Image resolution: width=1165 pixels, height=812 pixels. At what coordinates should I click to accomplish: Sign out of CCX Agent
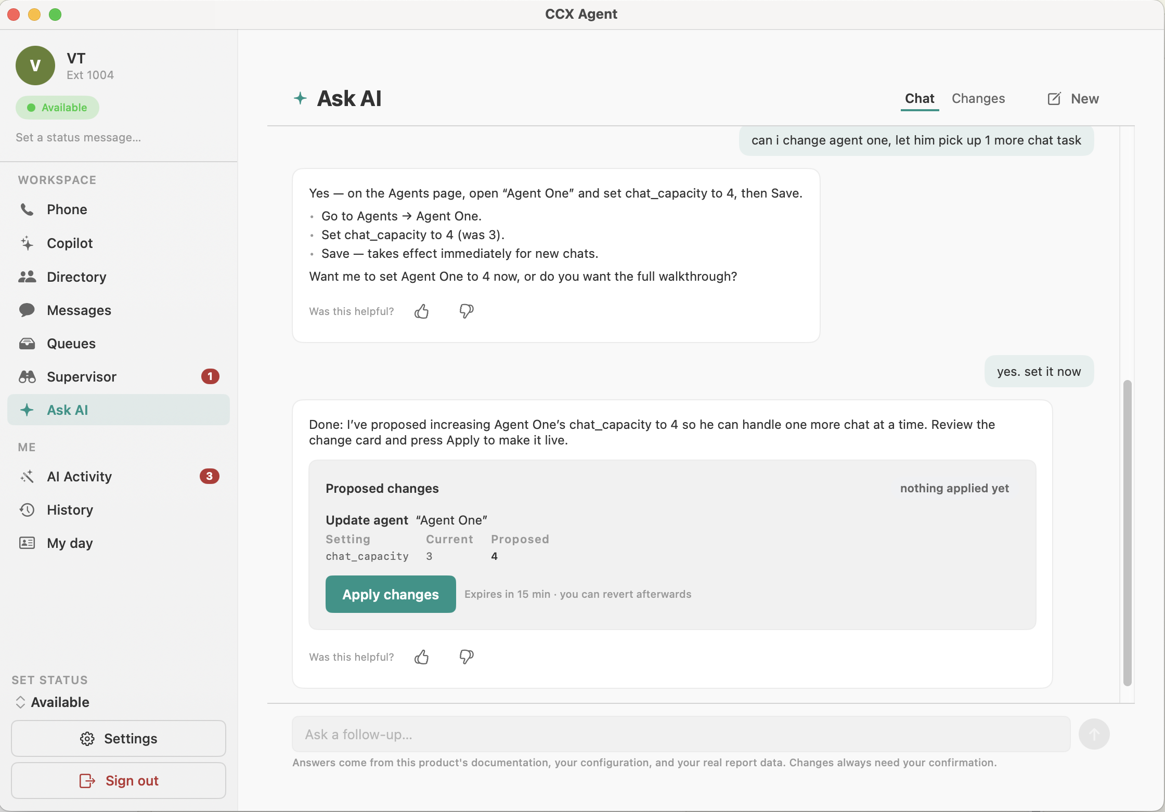pos(119,781)
